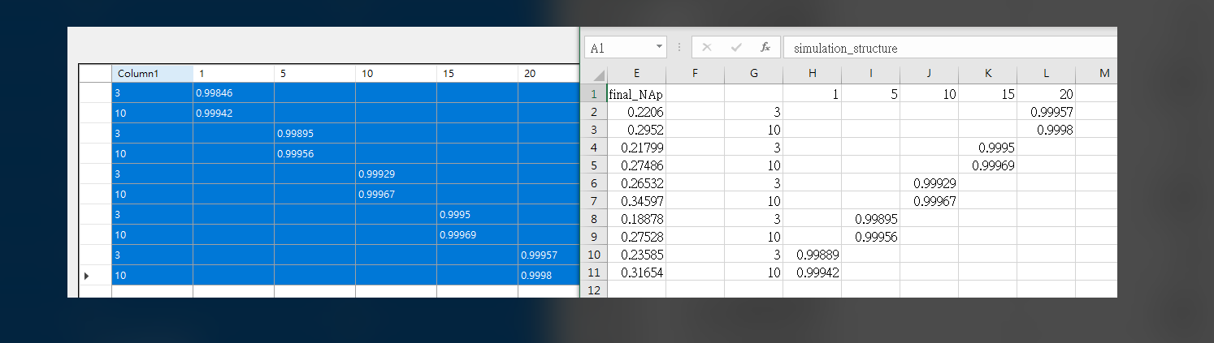Click Excel cell 0.9998 in column L
This screenshot has width=1214, height=343.
tap(1046, 129)
